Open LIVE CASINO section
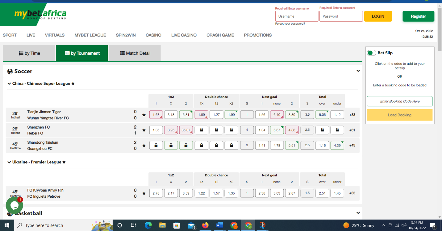 [184, 35]
